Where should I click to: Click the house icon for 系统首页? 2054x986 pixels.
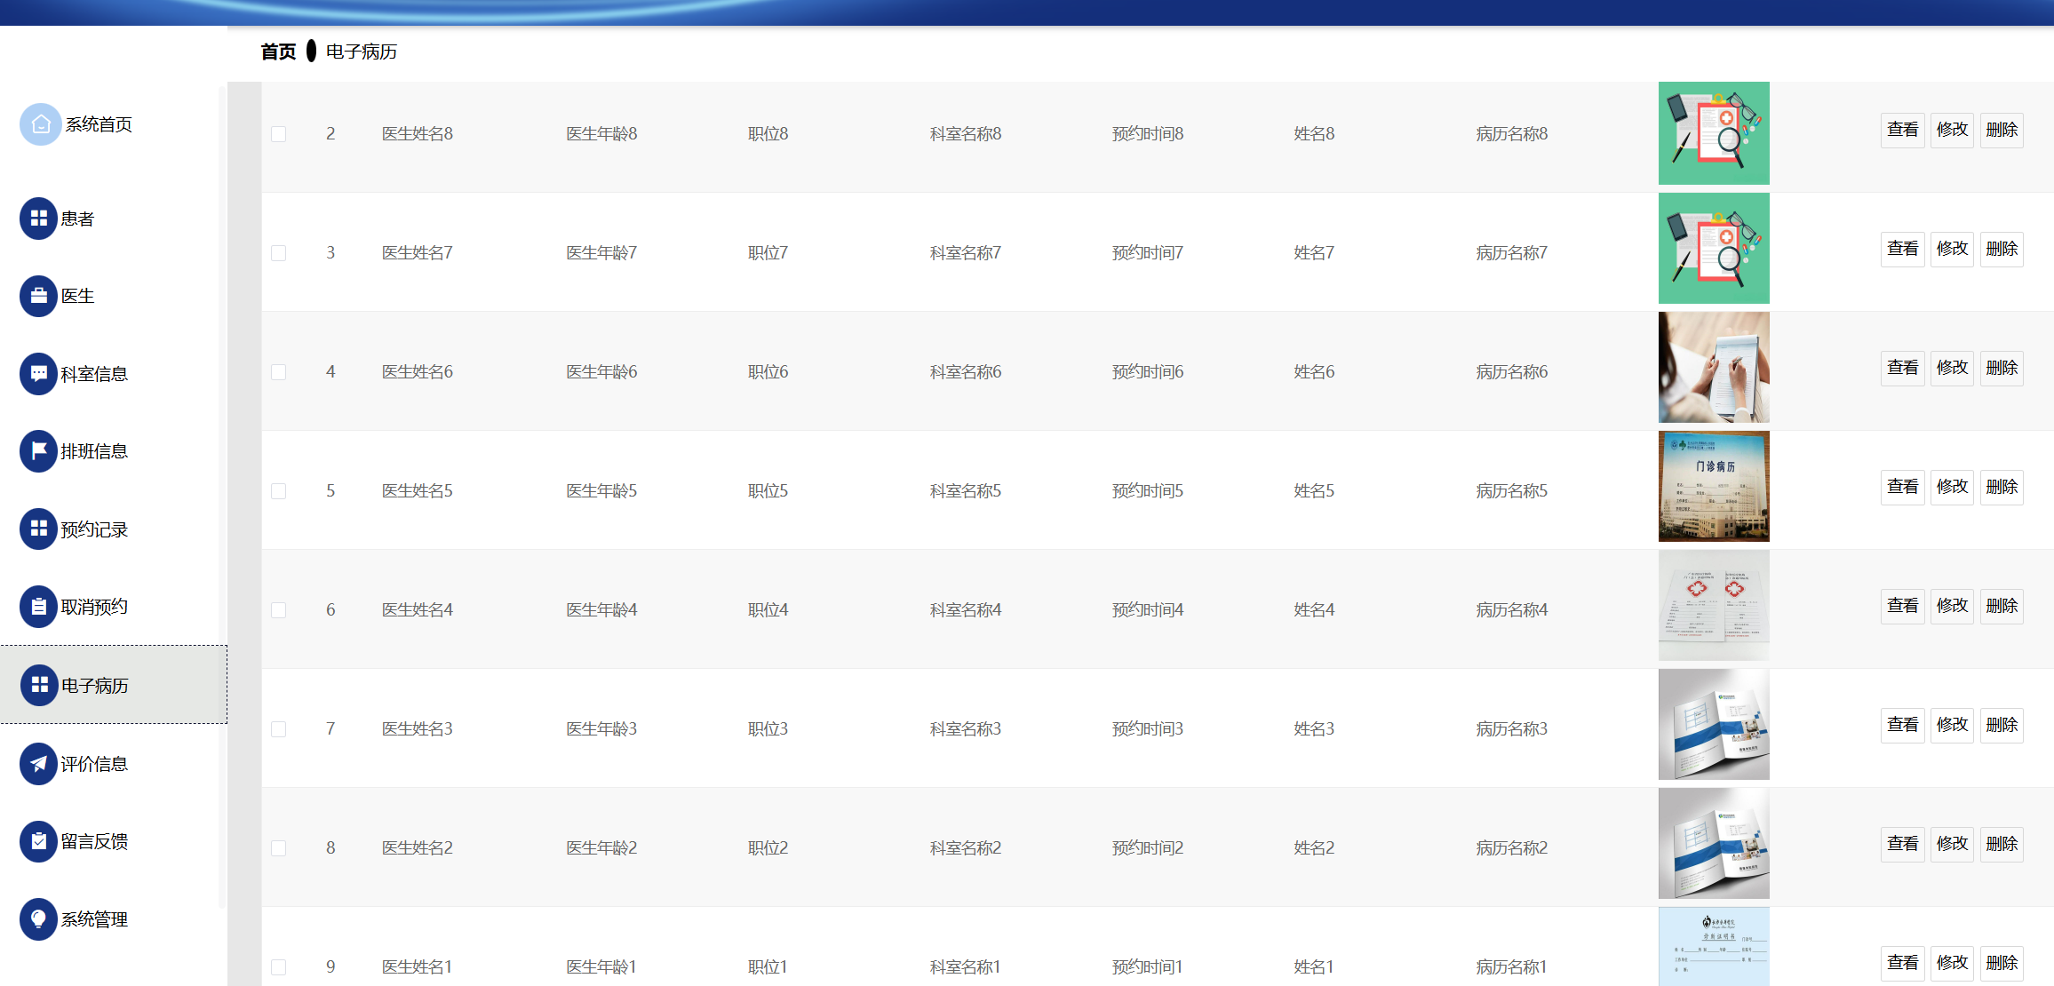pos(40,124)
